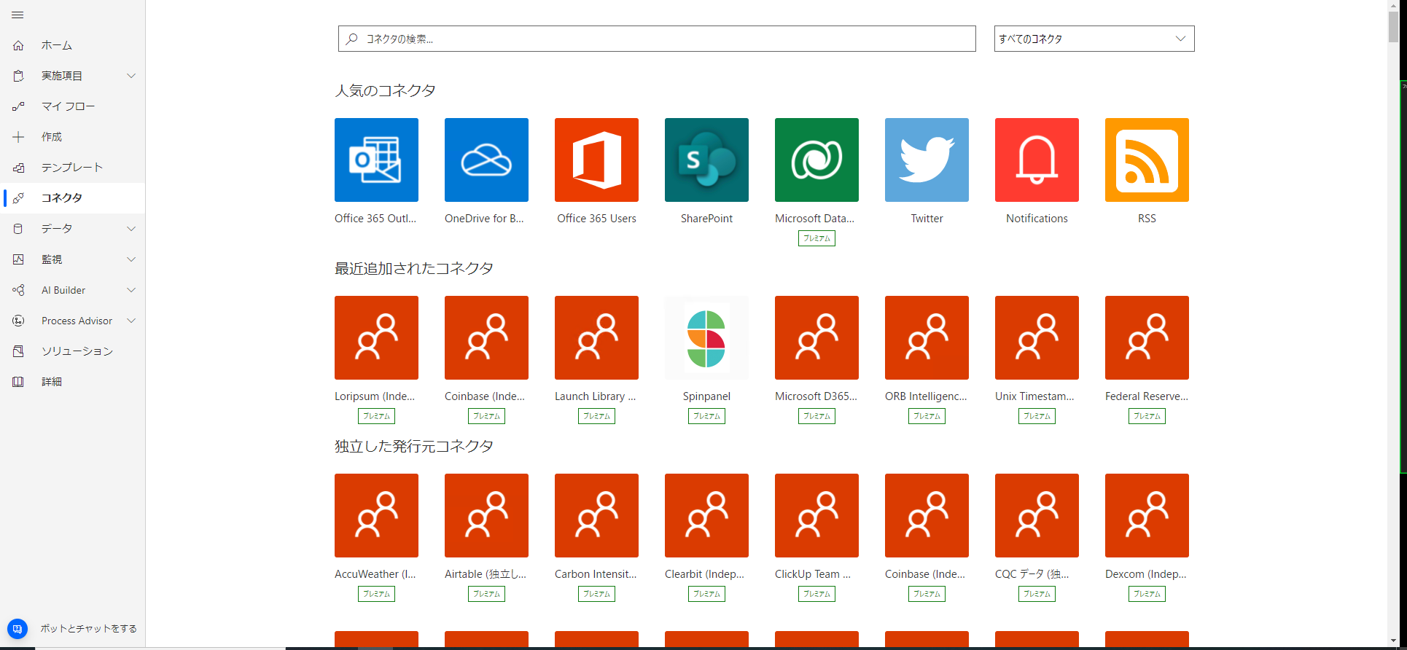Click the ボットとチャットをする link
1407x650 pixels.
coord(89,628)
